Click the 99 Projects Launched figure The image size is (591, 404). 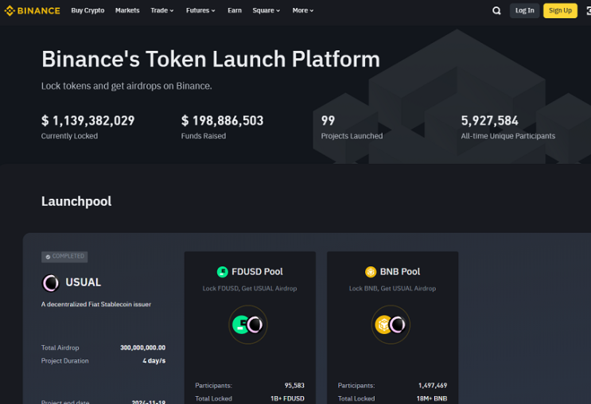[328, 121]
